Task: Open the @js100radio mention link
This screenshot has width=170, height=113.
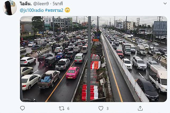Action: click(x=32, y=10)
